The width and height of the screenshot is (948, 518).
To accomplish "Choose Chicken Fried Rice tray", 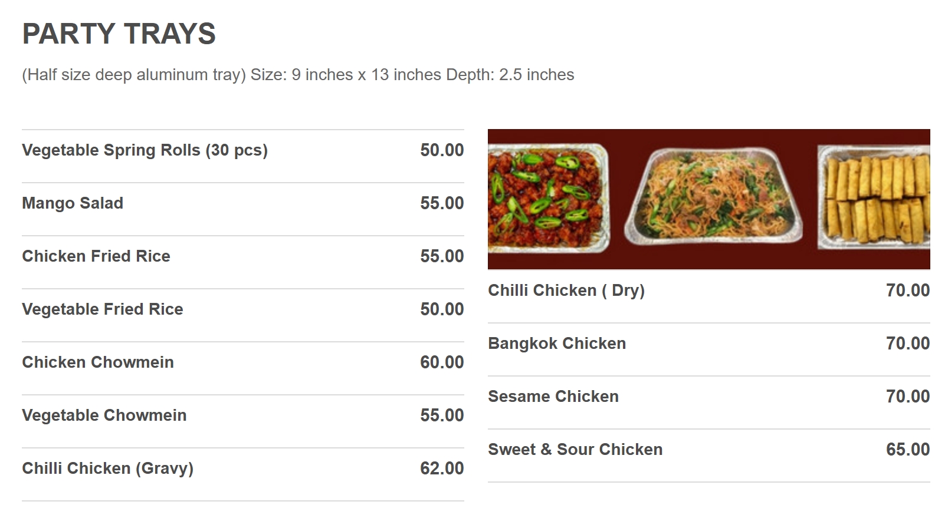I will pos(96,256).
